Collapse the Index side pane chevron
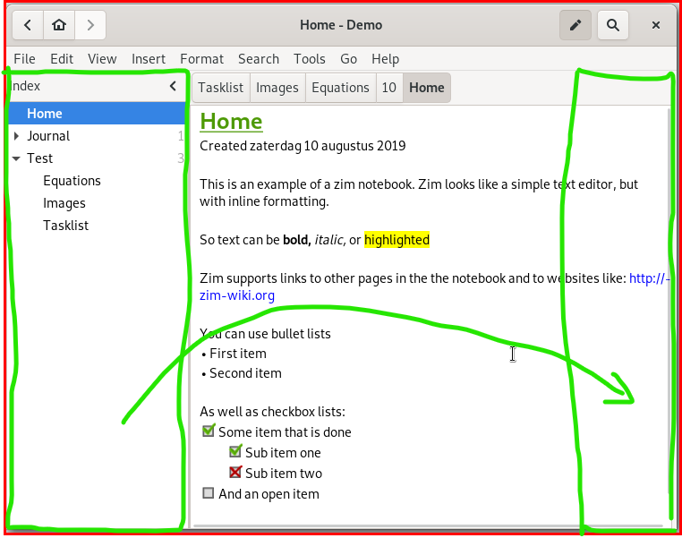 coord(173,86)
